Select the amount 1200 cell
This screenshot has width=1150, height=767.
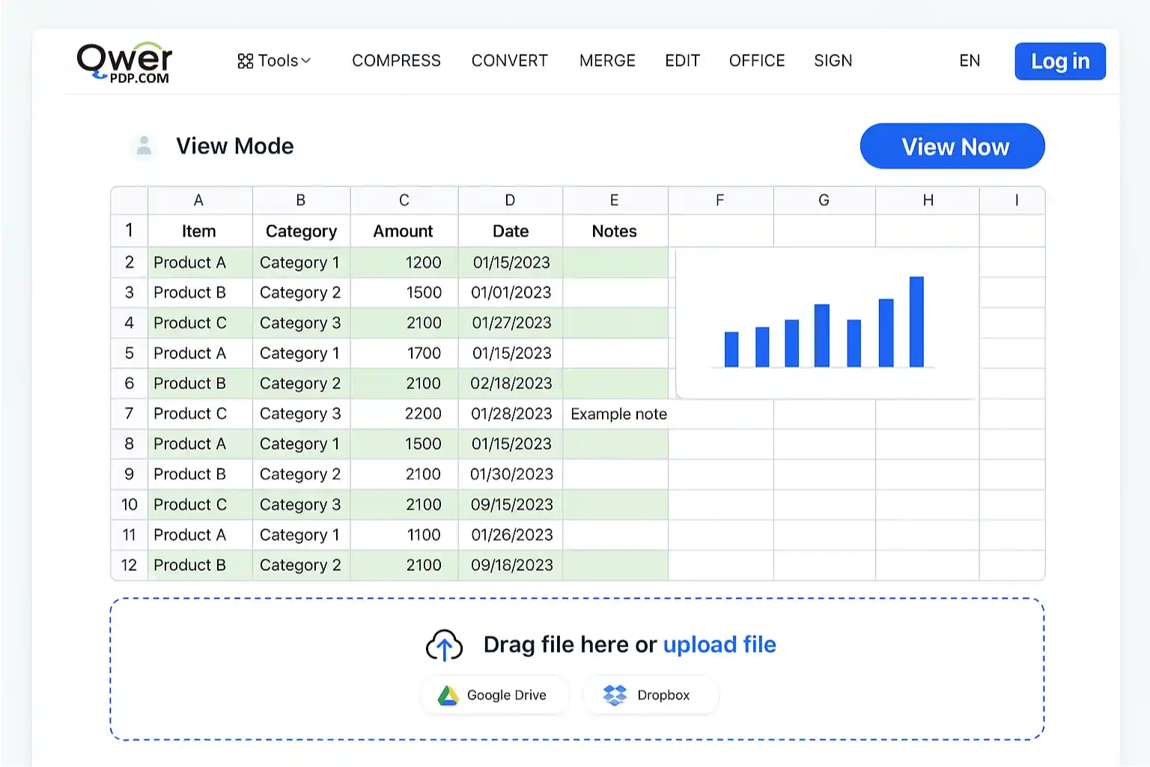pyautogui.click(x=404, y=263)
